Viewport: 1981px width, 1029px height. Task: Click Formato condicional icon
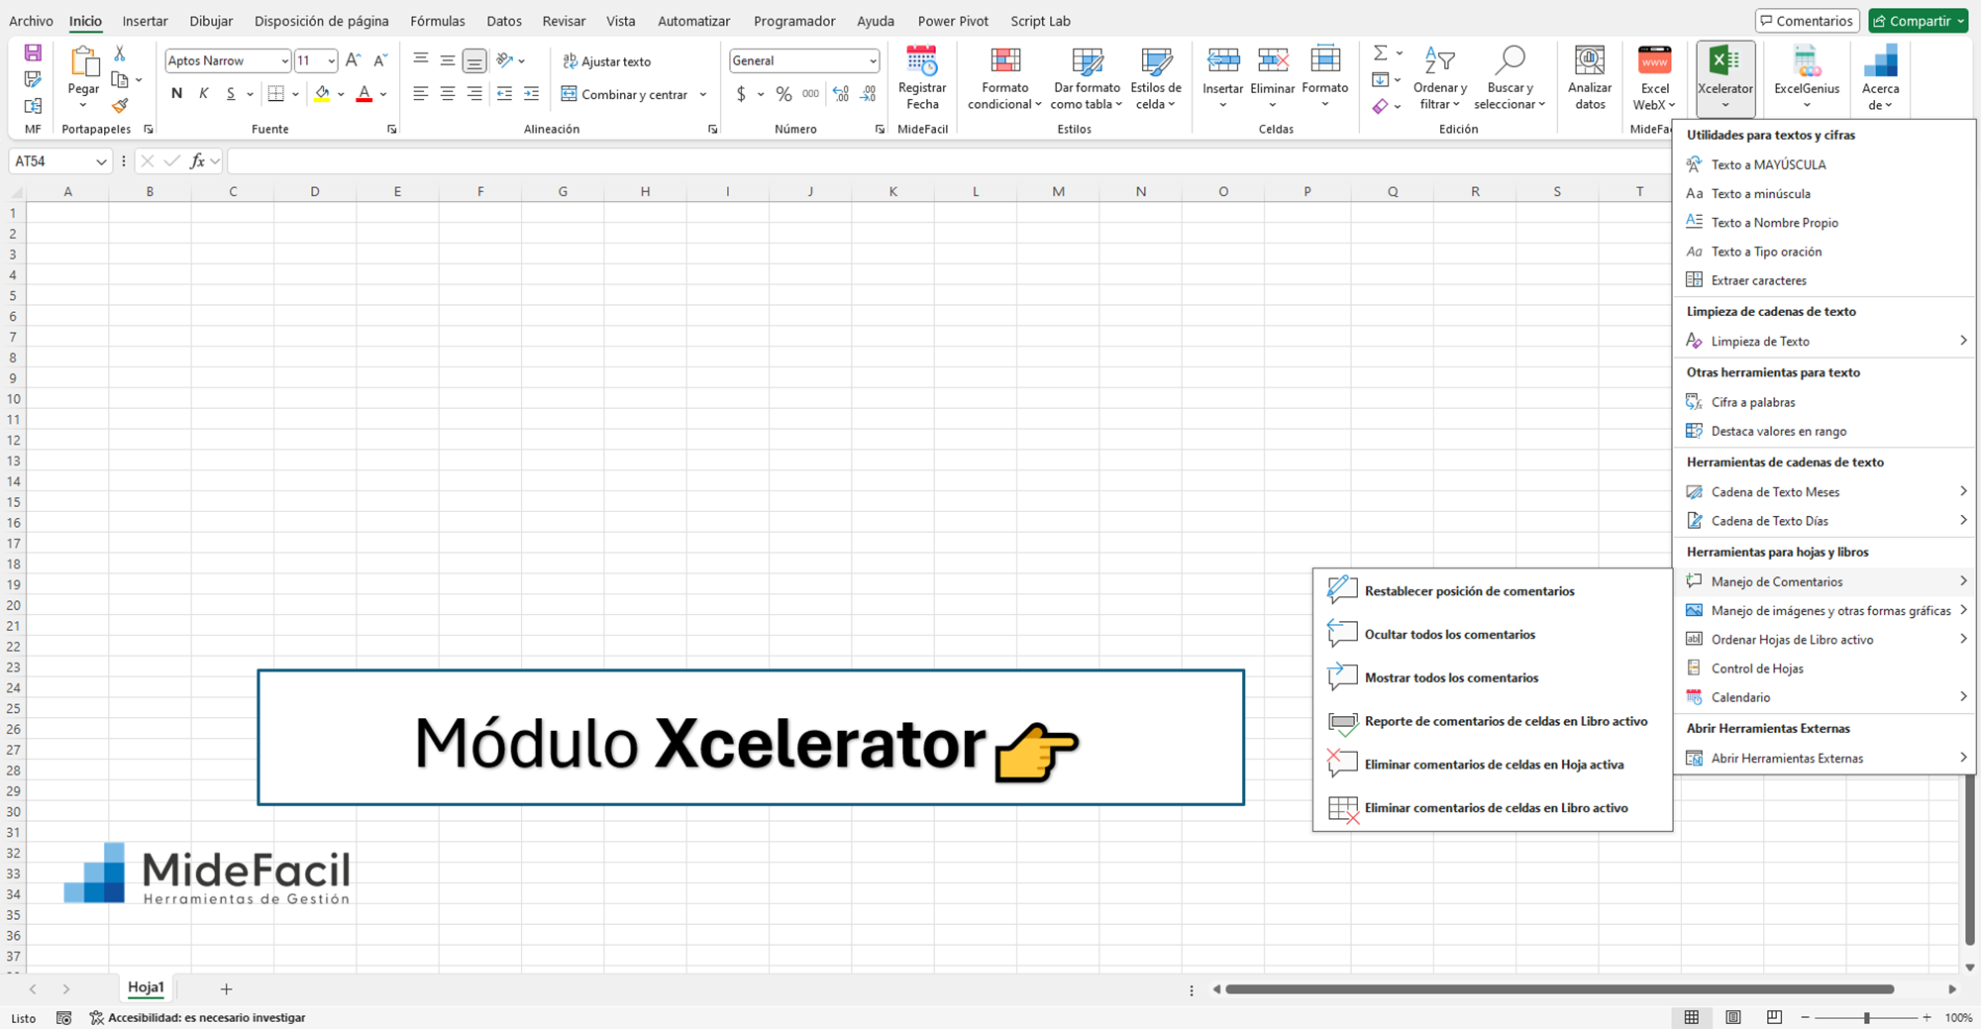[1004, 61]
